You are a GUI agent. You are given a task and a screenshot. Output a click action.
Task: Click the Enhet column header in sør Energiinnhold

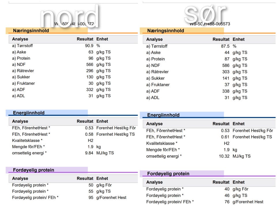point(239,124)
